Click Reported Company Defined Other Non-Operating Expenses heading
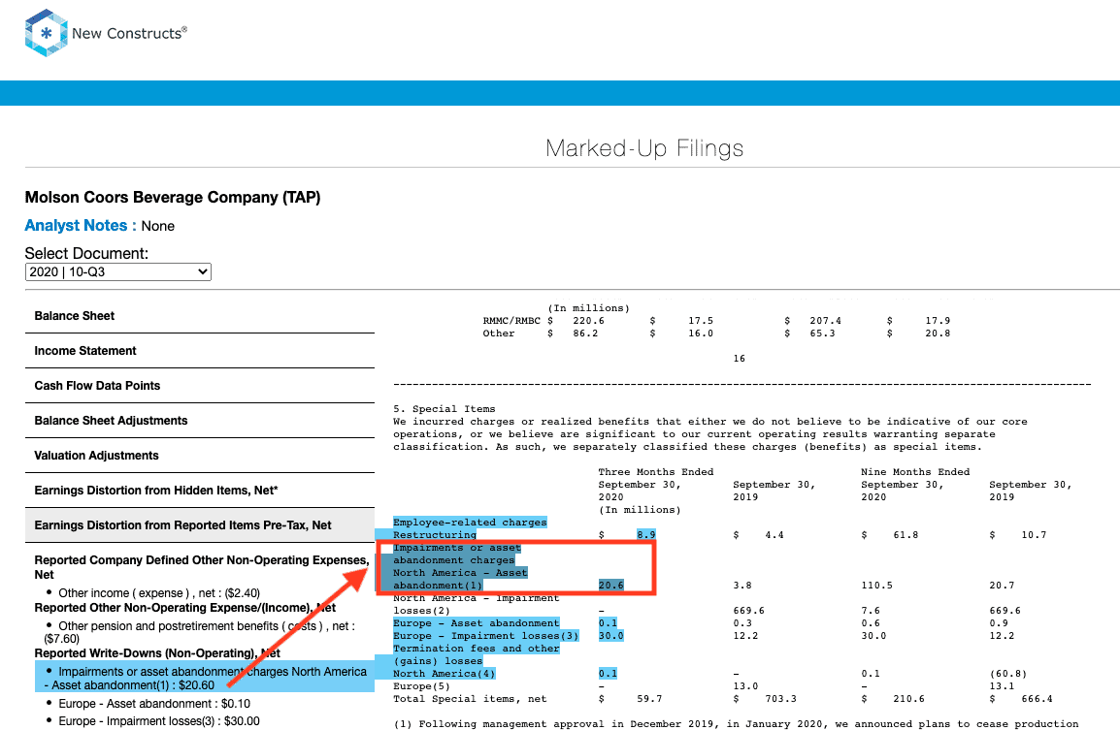 202,567
